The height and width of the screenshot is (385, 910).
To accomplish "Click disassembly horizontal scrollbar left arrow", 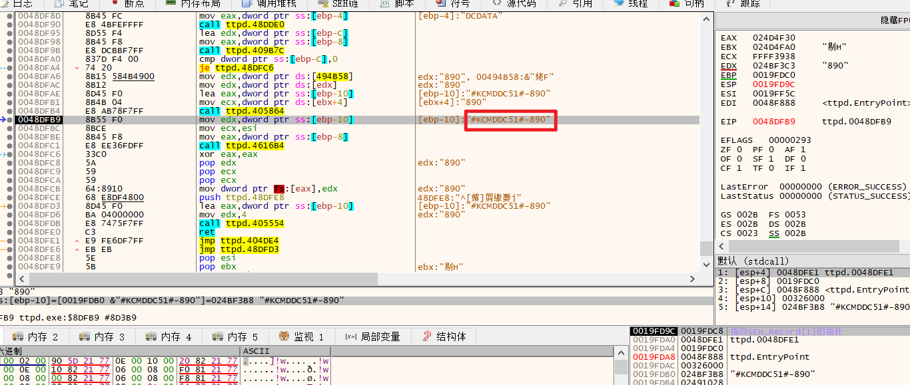I will click(21, 279).
